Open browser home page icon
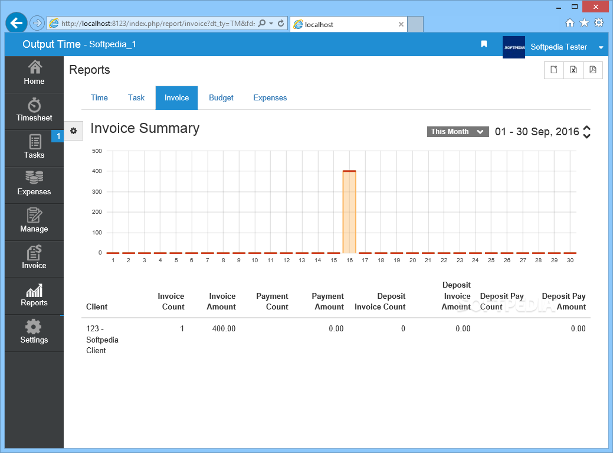613x453 pixels. pyautogui.click(x=570, y=23)
